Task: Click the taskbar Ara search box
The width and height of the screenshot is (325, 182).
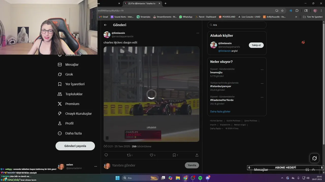Action: coord(140,178)
